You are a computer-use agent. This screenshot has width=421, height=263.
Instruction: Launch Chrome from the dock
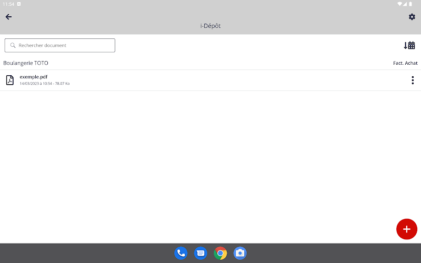point(220,253)
